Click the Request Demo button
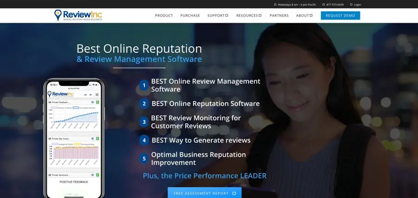 pyautogui.click(x=340, y=16)
